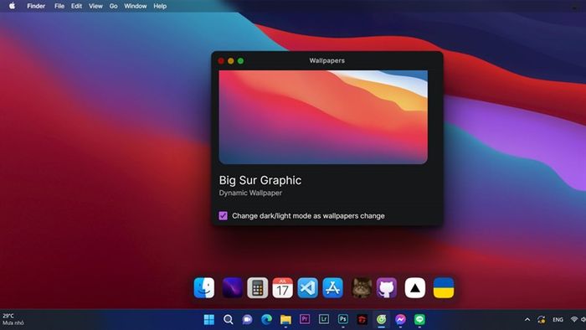The height and width of the screenshot is (330, 586).
Task: Open the Help menu
Action: pyautogui.click(x=160, y=6)
